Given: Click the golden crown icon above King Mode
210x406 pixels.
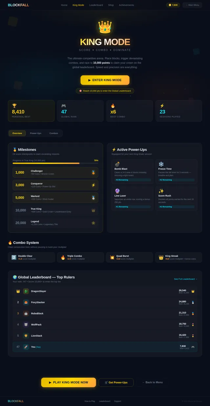Looking at the screenshot, I should (105, 27).
